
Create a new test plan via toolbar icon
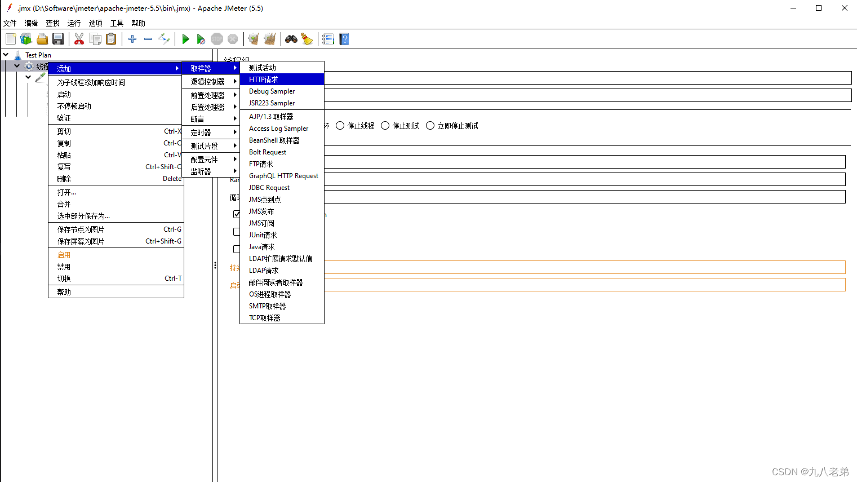pyautogui.click(x=11, y=39)
